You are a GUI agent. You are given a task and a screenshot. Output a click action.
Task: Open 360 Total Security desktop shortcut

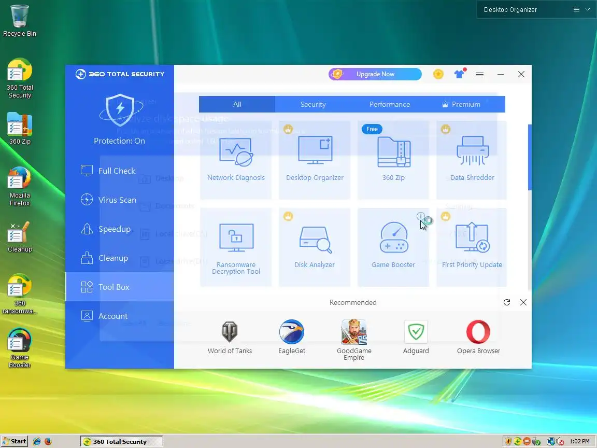20,78
